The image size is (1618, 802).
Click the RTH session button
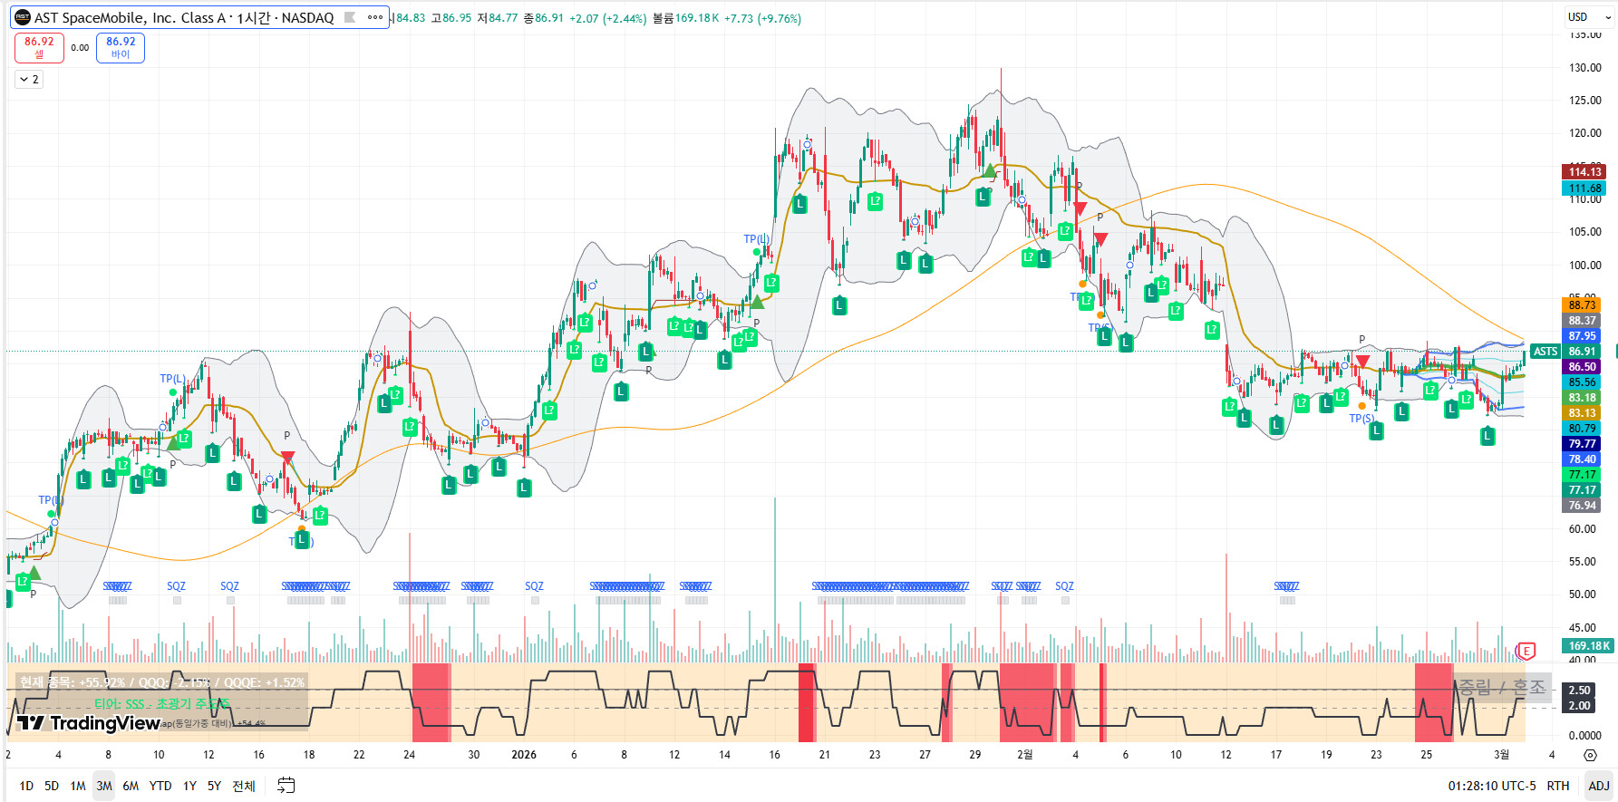point(1558,786)
